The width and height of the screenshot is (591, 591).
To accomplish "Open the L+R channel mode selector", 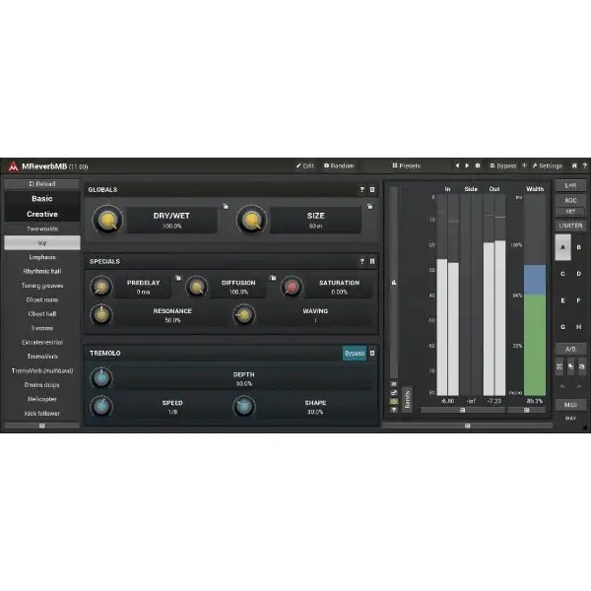I will [x=570, y=184].
